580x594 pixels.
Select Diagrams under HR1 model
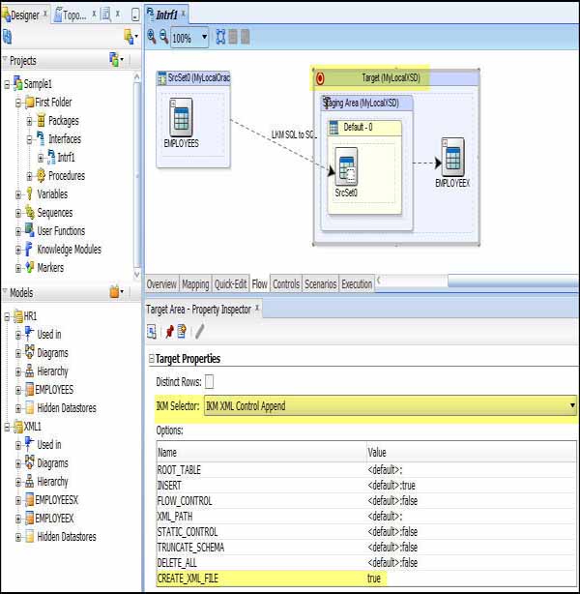(x=52, y=353)
